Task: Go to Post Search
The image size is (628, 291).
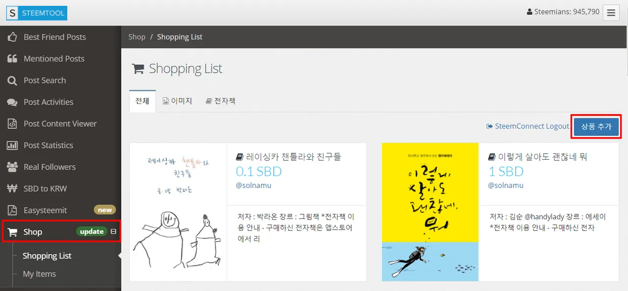Action: coord(45,80)
